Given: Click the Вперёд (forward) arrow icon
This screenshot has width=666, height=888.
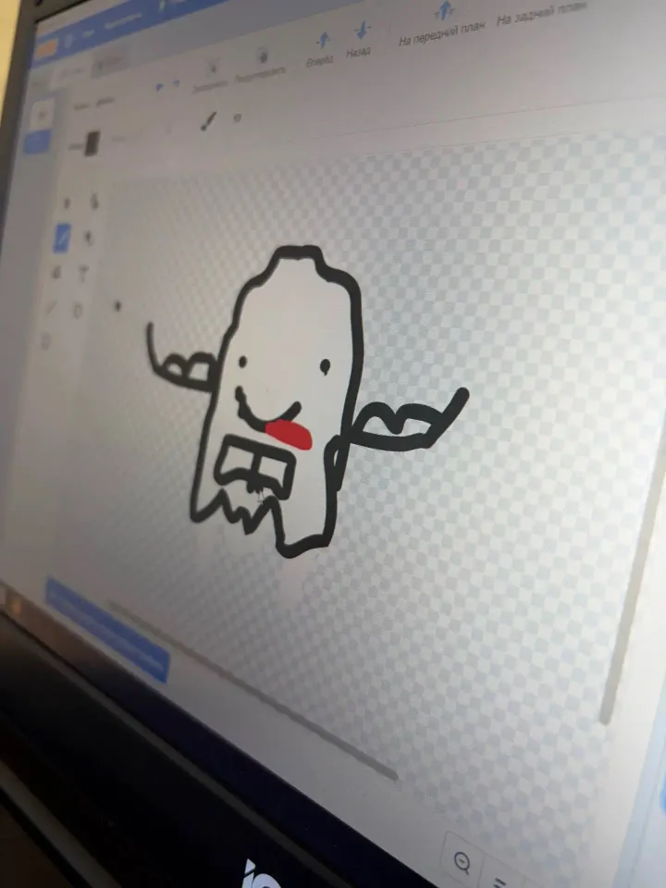Looking at the screenshot, I should (x=324, y=40).
